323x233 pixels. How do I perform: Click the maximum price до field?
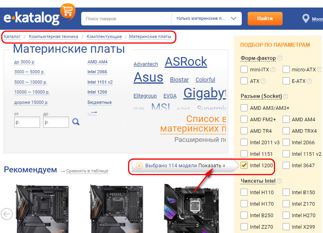tap(56, 122)
